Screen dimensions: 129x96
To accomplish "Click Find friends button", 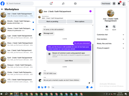I will pyautogui.click(x=106, y=4).
